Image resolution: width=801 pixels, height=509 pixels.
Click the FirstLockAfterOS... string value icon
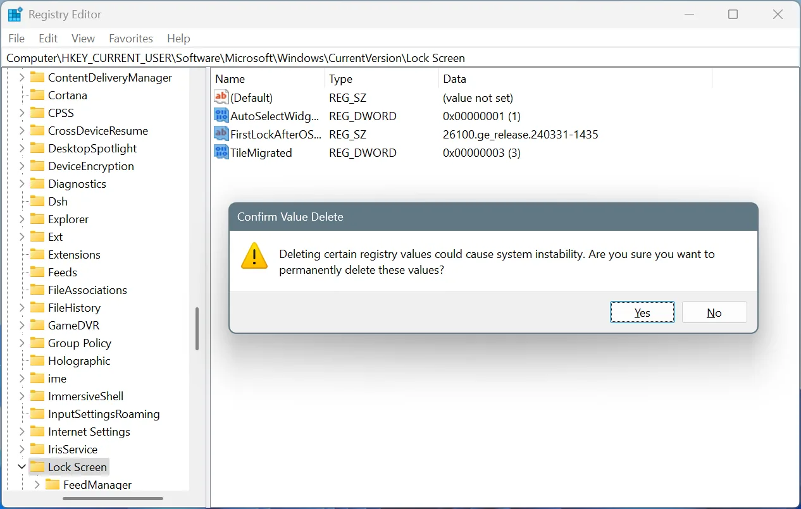221,134
